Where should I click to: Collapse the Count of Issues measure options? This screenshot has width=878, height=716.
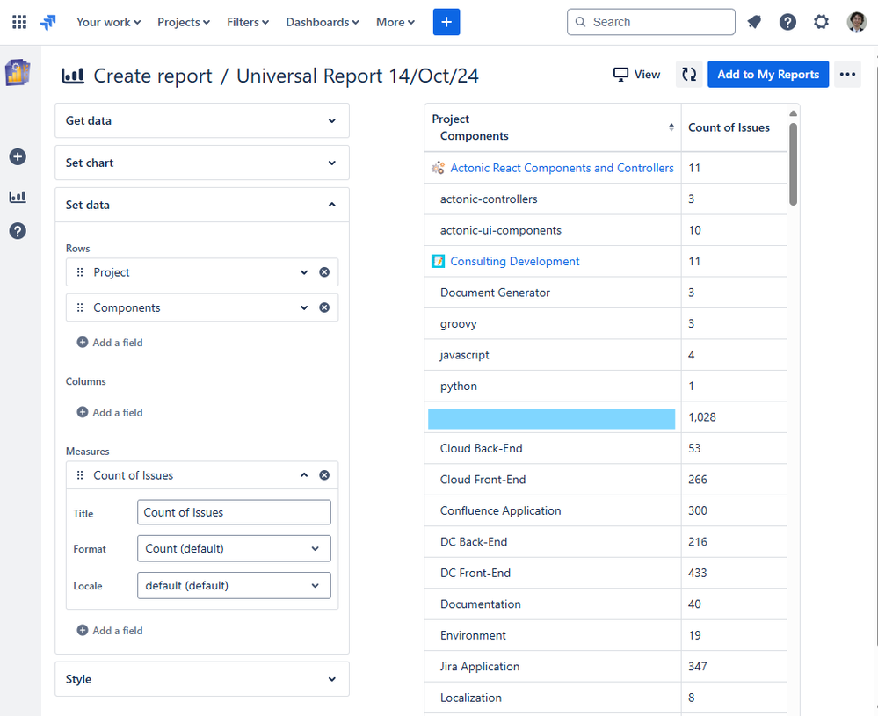pyautogui.click(x=304, y=475)
